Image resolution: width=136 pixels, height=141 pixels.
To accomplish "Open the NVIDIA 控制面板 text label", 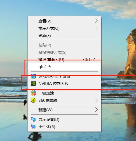I will pyautogui.click(x=53, y=83).
